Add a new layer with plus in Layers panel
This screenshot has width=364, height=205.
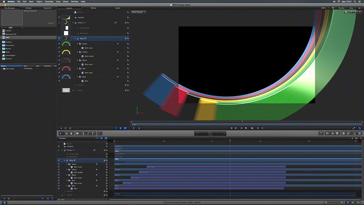tap(61, 128)
